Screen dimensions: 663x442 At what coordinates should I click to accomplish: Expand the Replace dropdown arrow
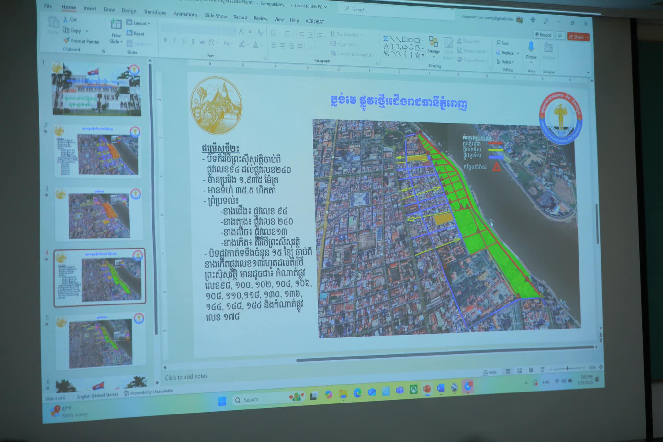coord(518,53)
